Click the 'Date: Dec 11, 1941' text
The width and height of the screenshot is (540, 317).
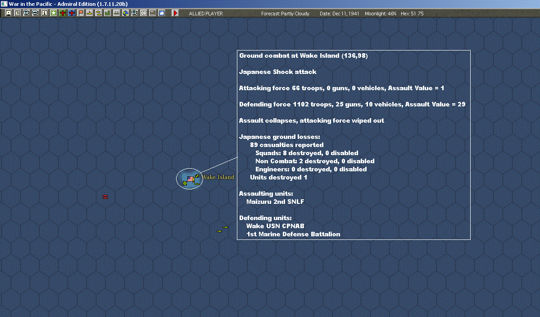tap(339, 14)
